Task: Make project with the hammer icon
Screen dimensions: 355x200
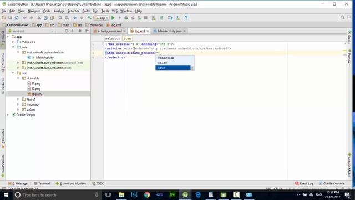Action: [89, 18]
